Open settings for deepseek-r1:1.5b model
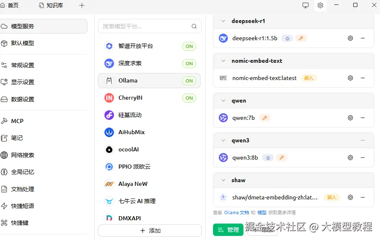Screen dimensions: 380x240 pyautogui.click(x=350, y=38)
